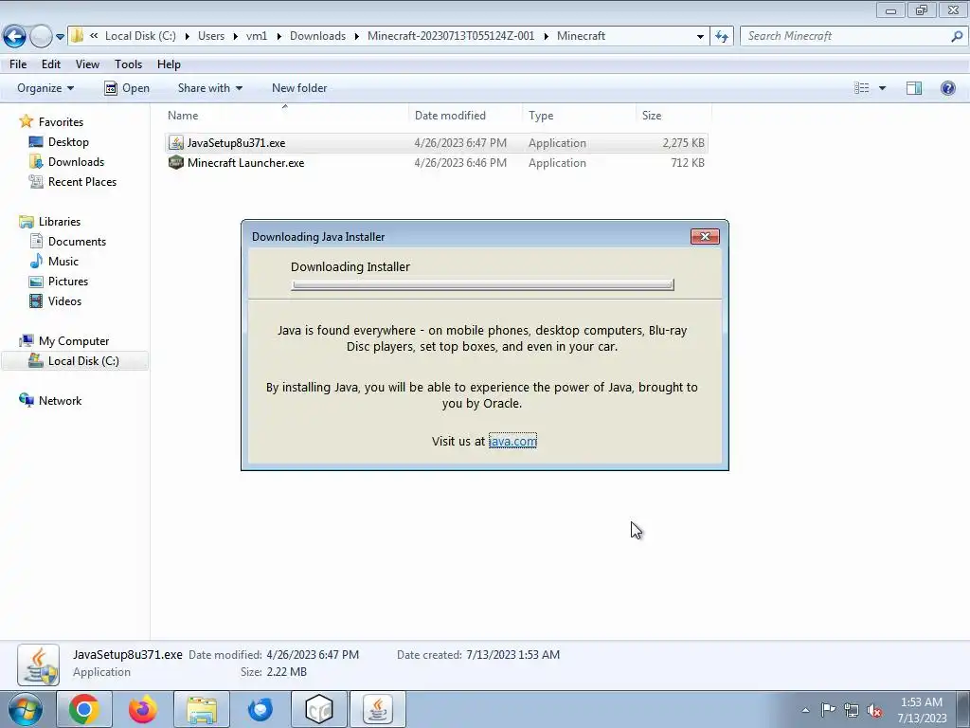Open the Pictures library
The width and height of the screenshot is (970, 728).
pyautogui.click(x=68, y=281)
